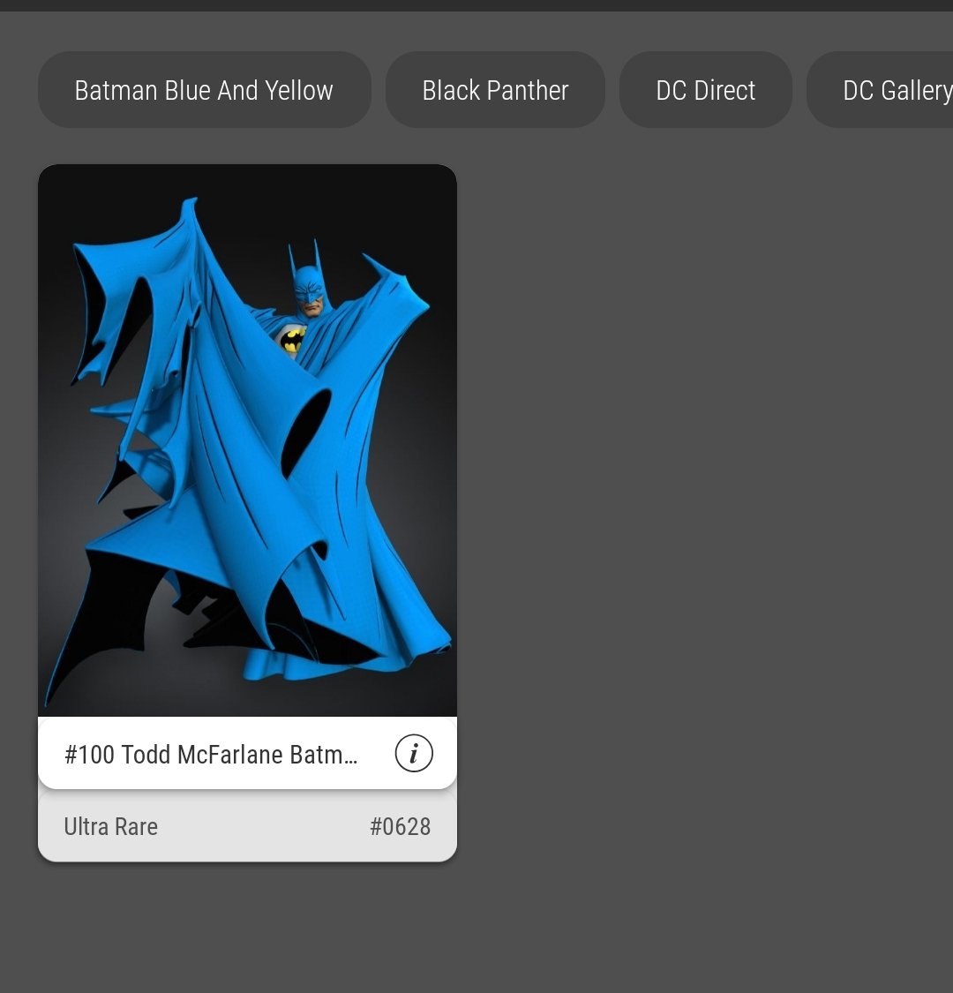The image size is (953, 993).
Task: Click the 'Ultra Rare' rarity label
Action: (111, 826)
